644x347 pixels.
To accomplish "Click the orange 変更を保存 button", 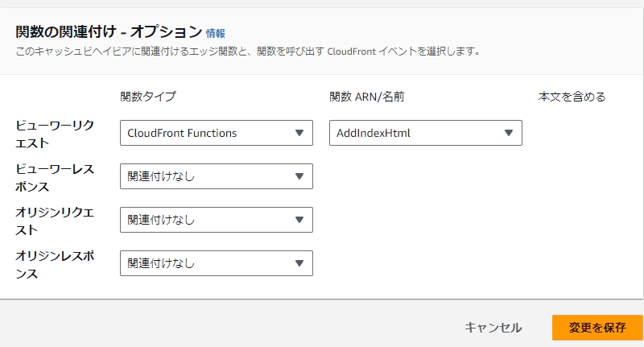I will [x=597, y=328].
